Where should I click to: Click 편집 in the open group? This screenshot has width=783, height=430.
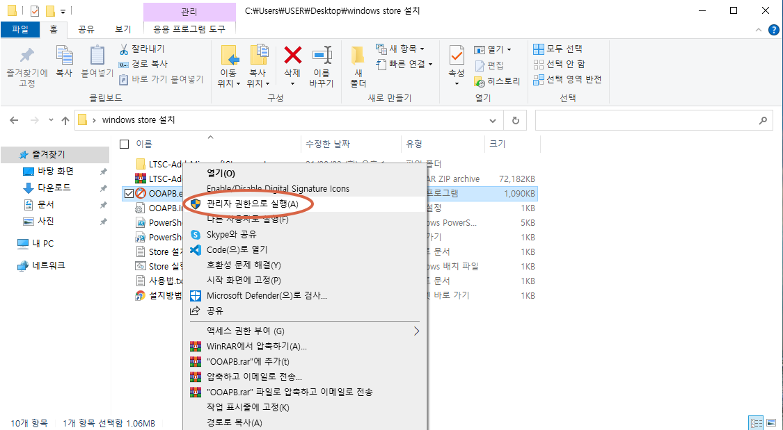[489, 65]
